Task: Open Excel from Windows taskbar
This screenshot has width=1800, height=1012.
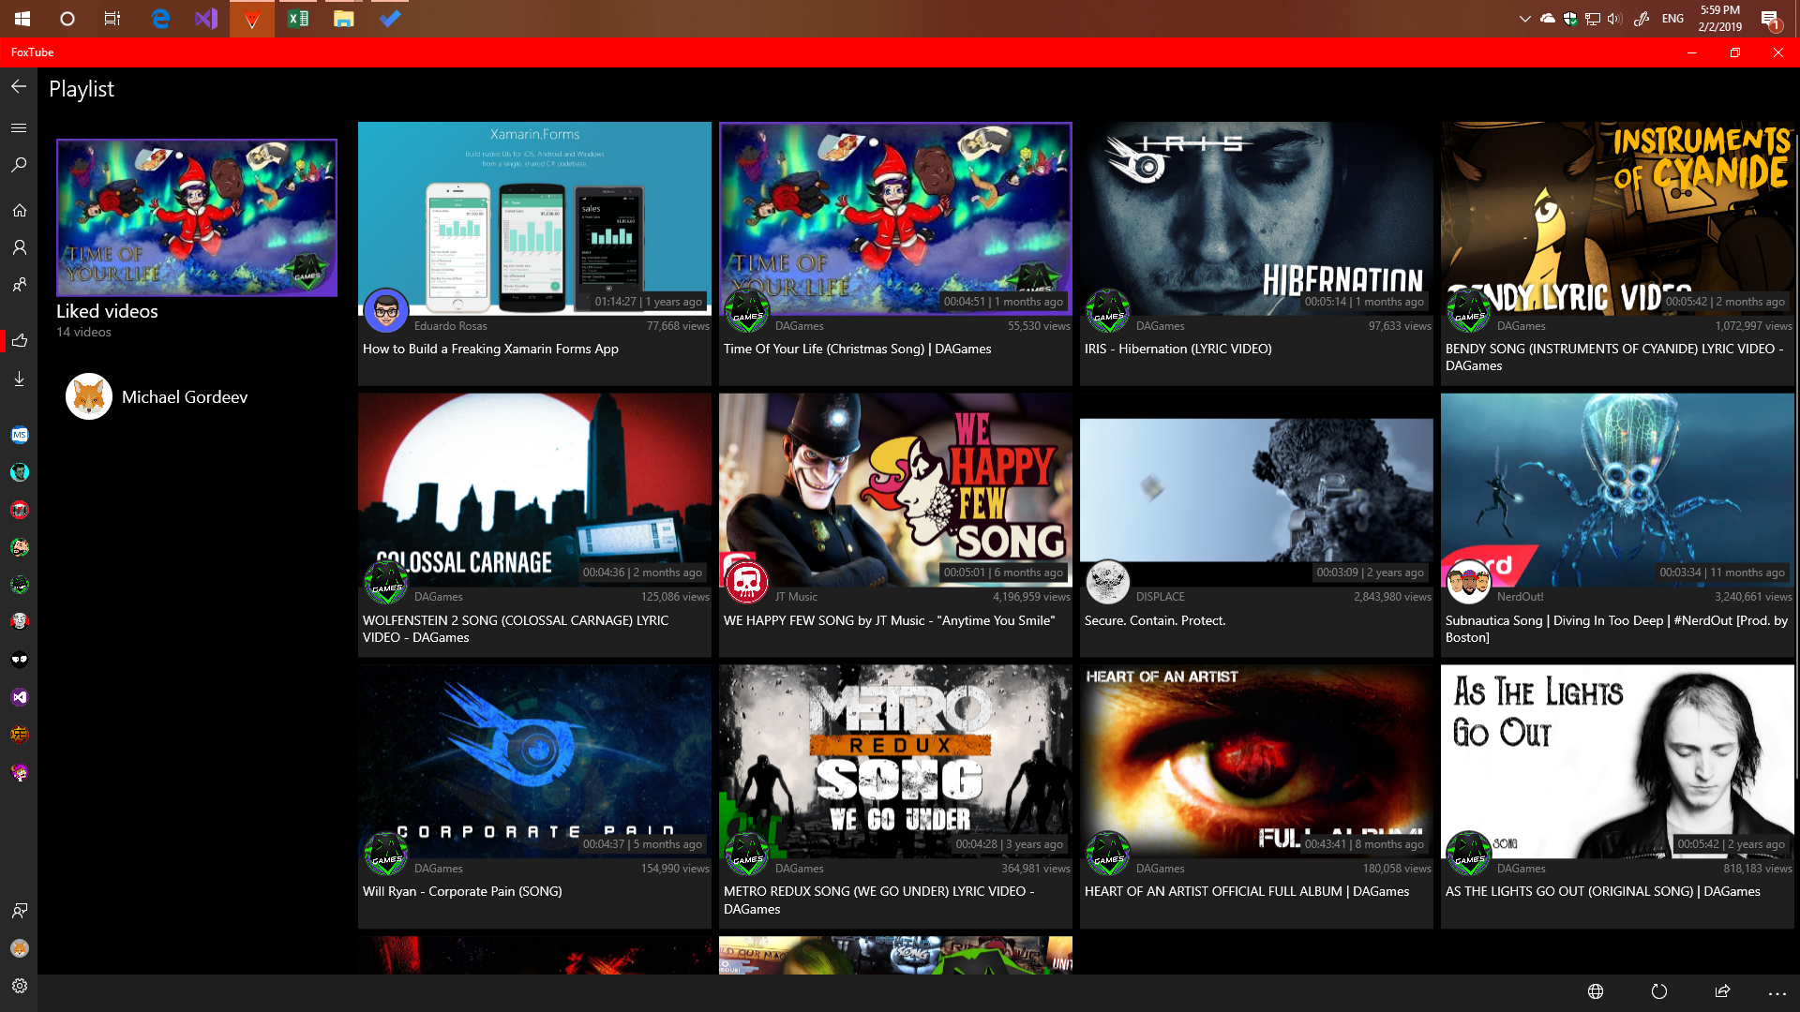Action: coord(298,18)
